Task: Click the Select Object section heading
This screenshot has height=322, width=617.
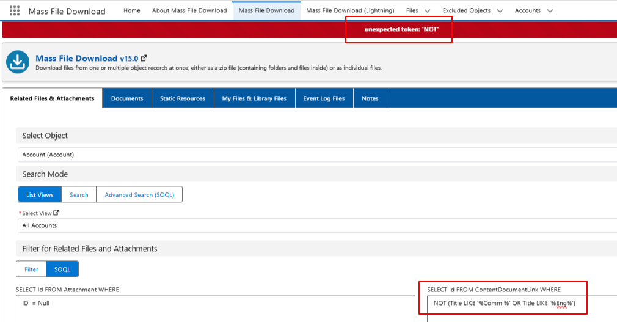Action: [45, 136]
